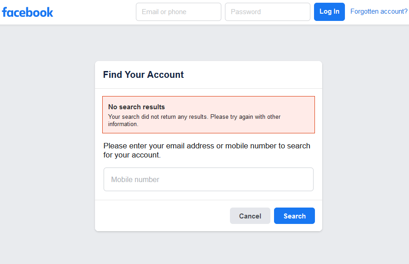Click the Find Your Account heading

pos(143,75)
